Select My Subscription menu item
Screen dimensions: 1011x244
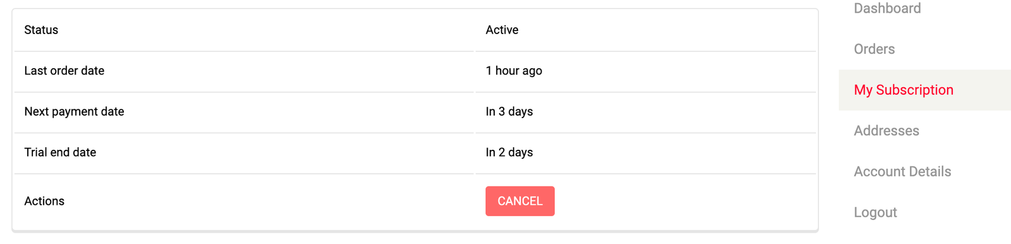[x=903, y=90]
